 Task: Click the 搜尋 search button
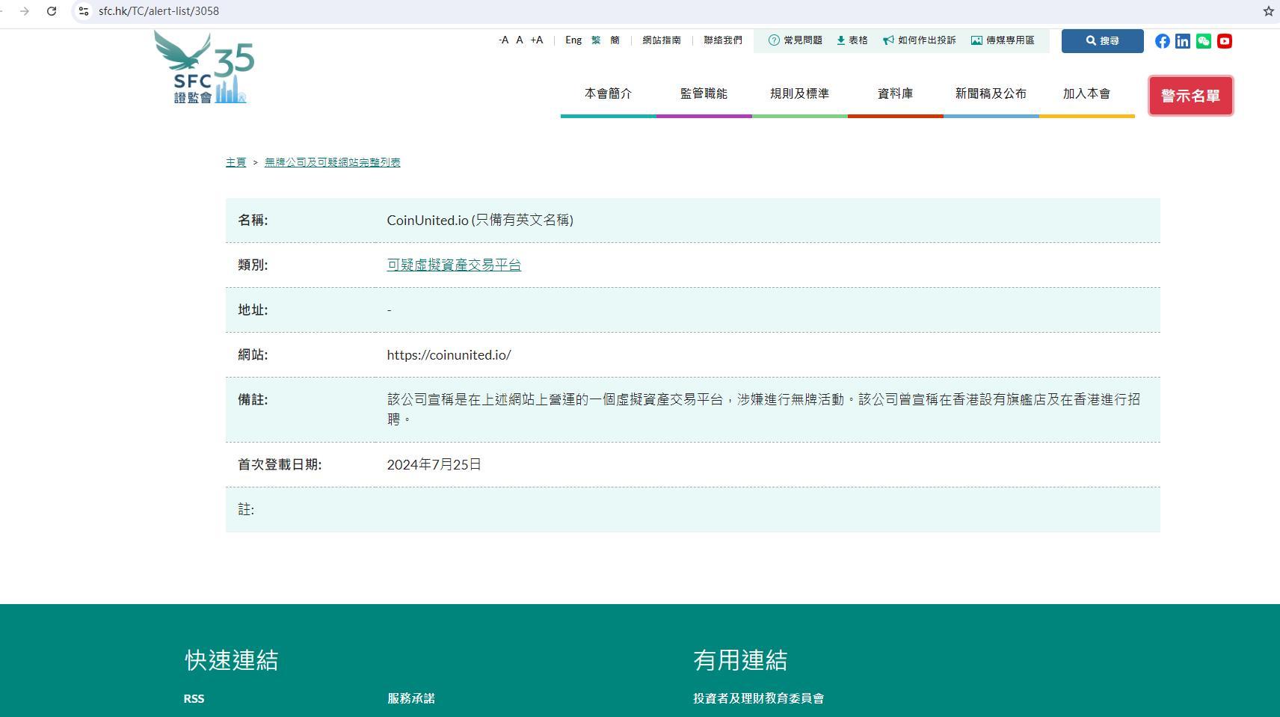pyautogui.click(x=1102, y=41)
